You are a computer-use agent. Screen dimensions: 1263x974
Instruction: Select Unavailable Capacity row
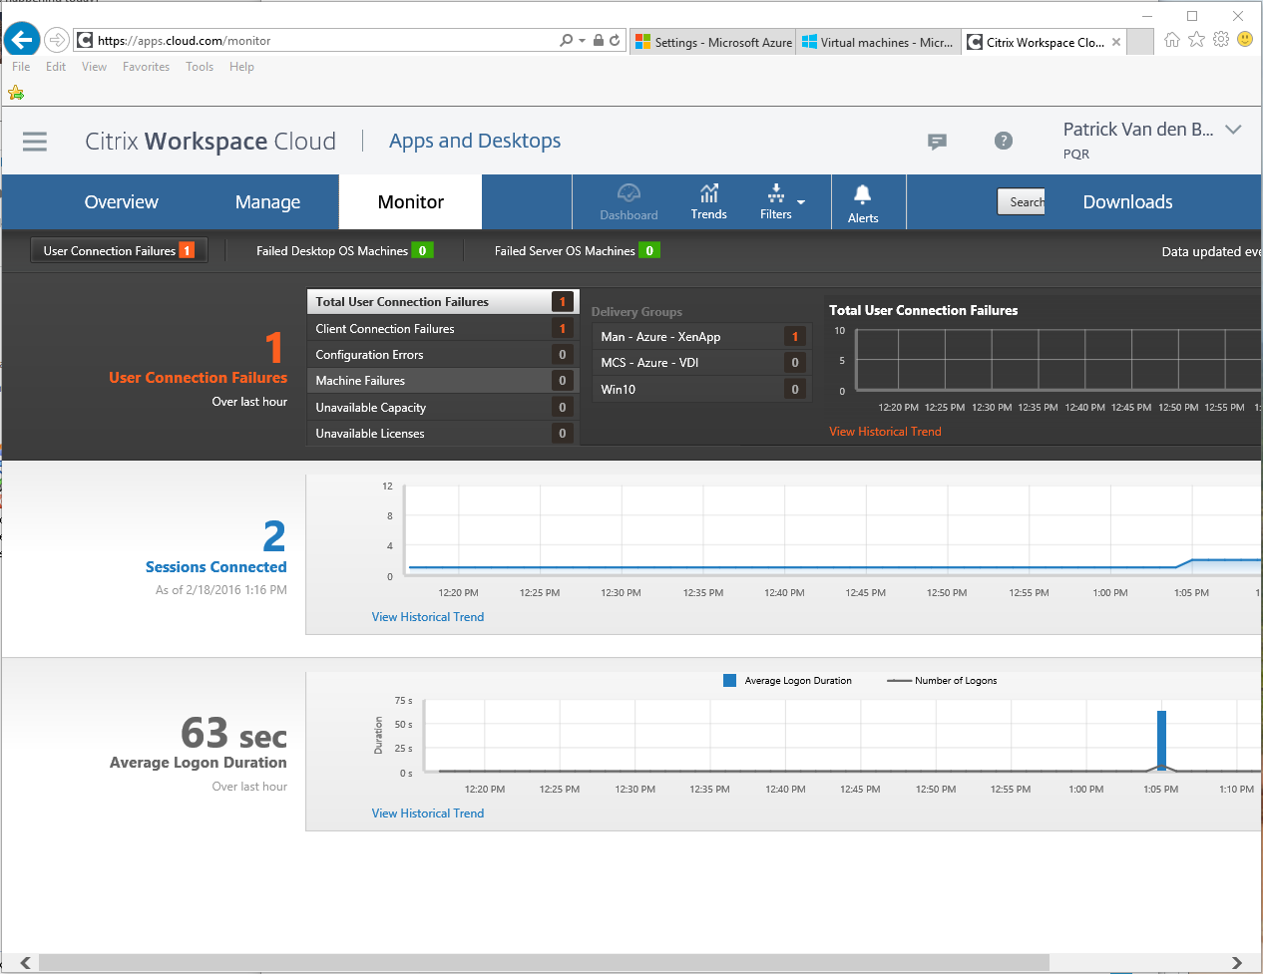[x=441, y=407]
